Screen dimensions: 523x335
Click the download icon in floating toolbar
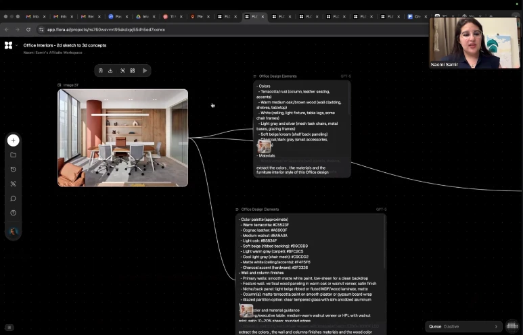point(110,70)
